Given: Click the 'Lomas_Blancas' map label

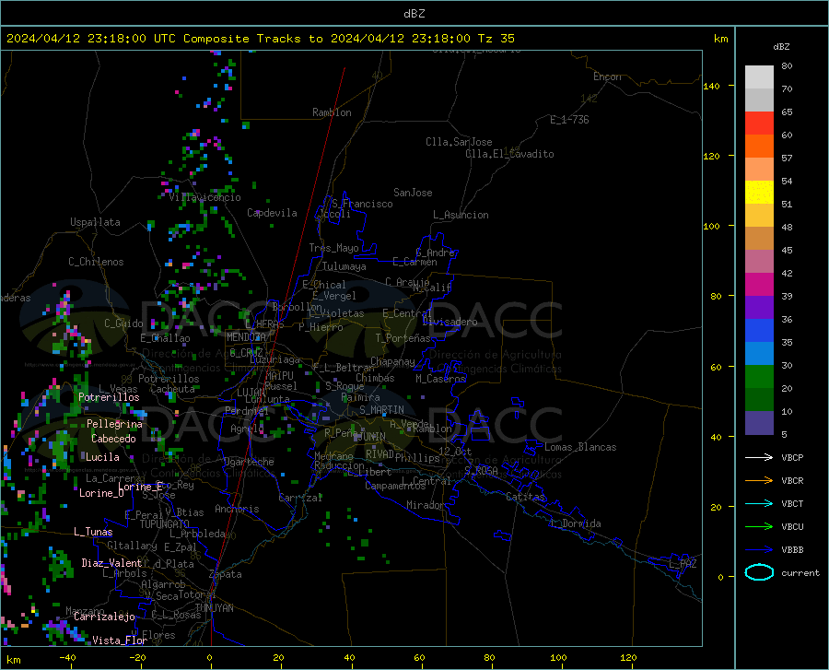Looking at the screenshot, I should (580, 447).
